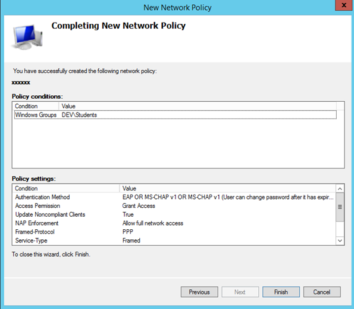Cancel the network policy wizard

tap(322, 292)
